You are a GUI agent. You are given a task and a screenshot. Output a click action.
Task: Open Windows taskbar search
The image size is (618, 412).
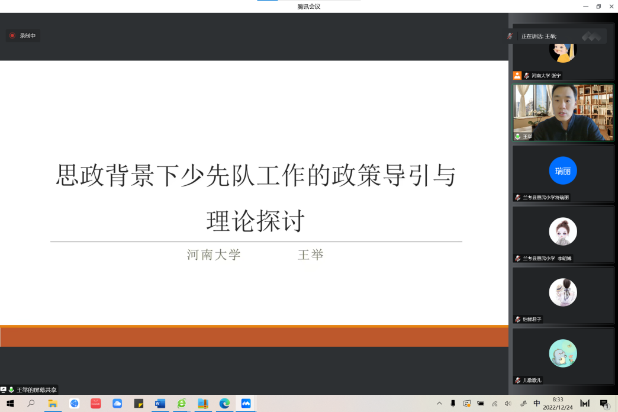coord(31,403)
